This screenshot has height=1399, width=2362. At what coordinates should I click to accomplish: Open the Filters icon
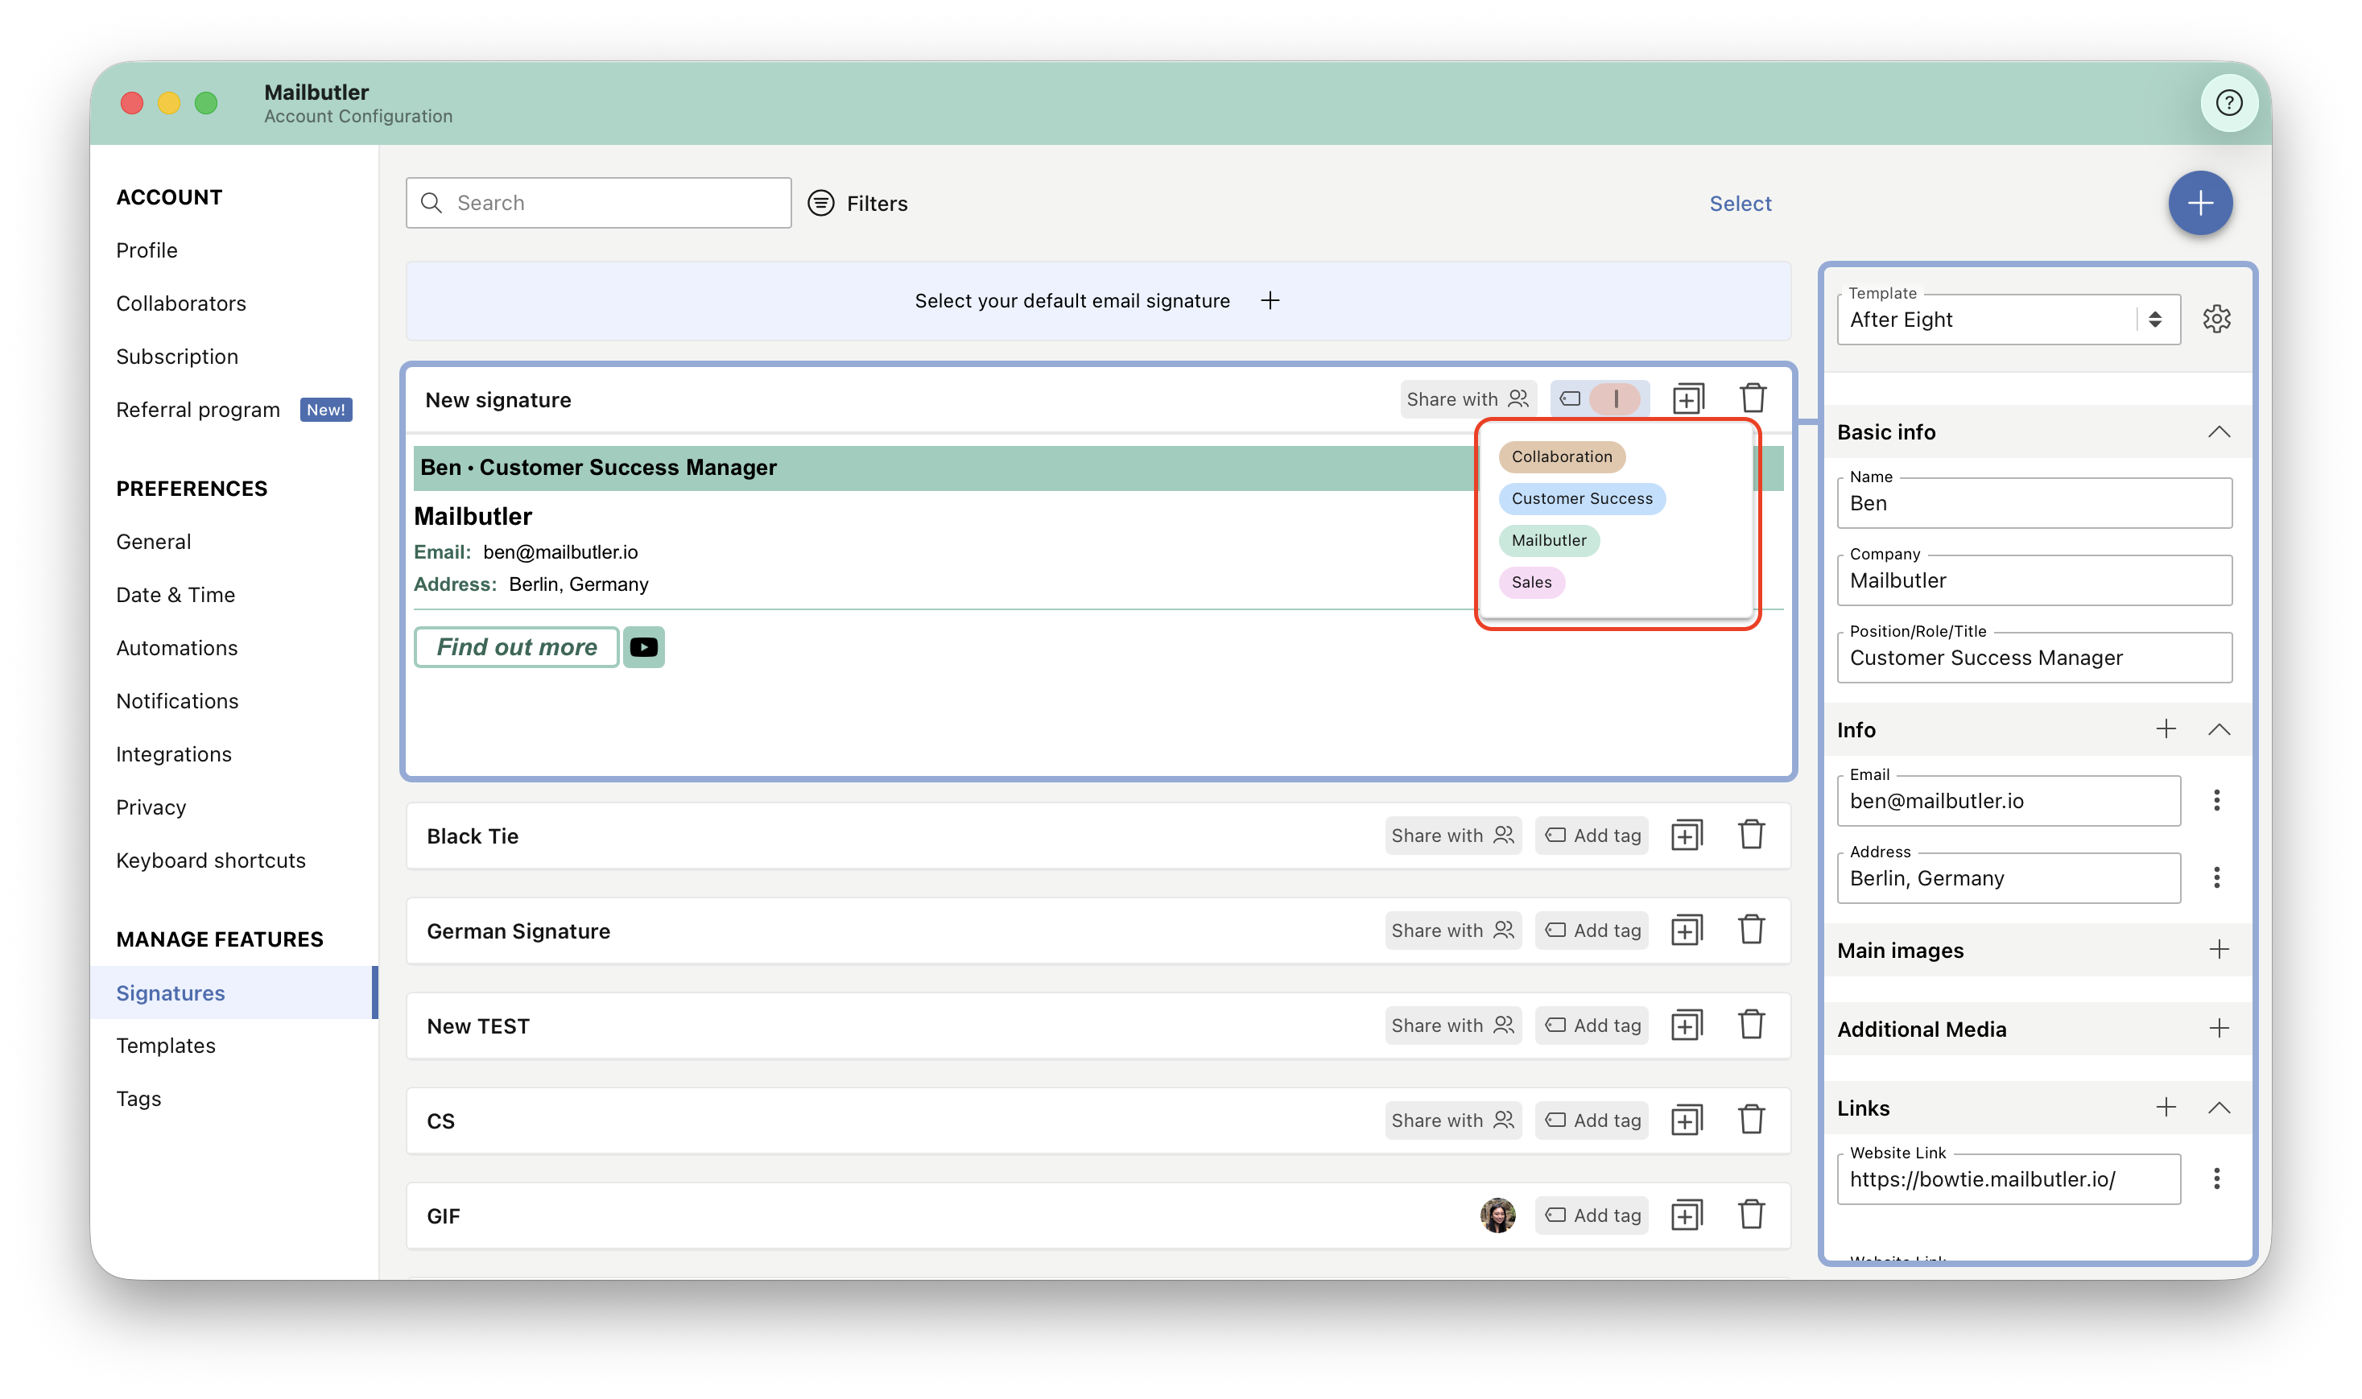pyautogui.click(x=821, y=203)
